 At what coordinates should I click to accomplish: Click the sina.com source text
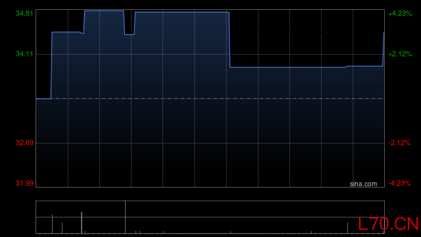pyautogui.click(x=363, y=184)
